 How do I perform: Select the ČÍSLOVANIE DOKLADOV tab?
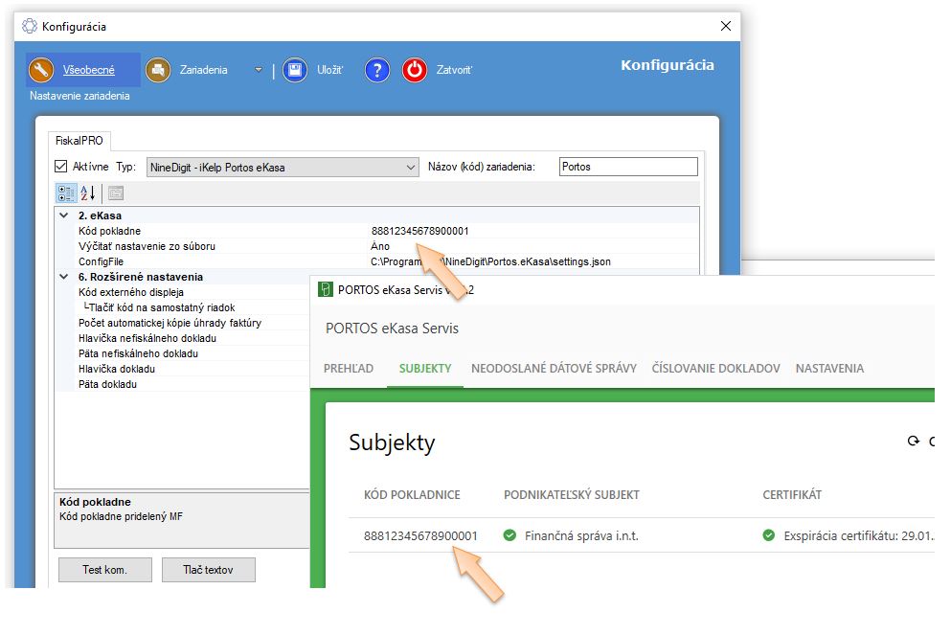715,369
